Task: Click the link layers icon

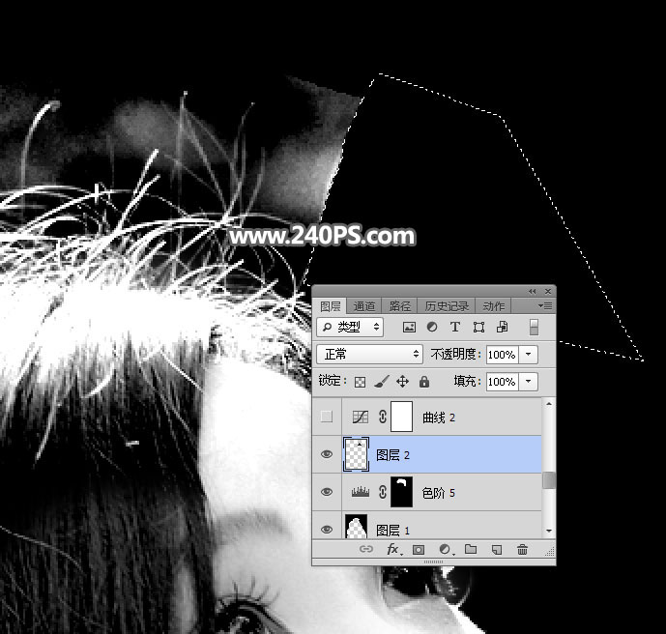Action: click(x=365, y=549)
